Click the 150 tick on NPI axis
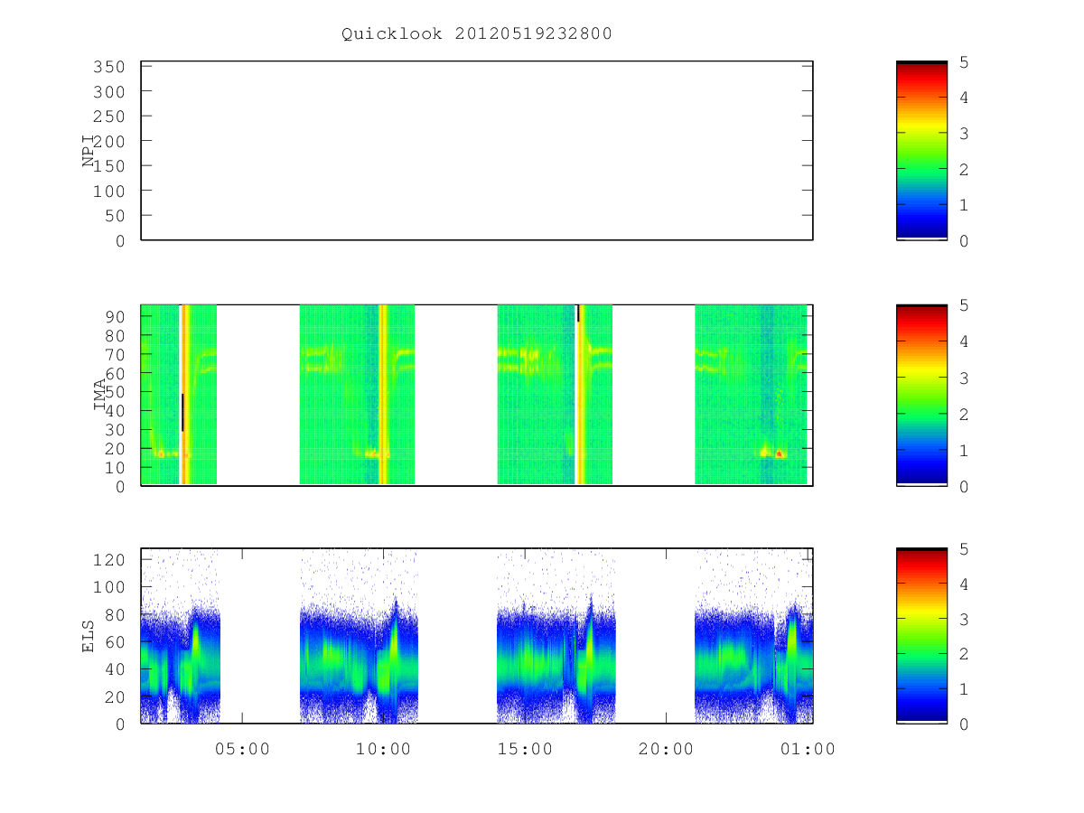The height and width of the screenshot is (813, 1084). tap(111, 167)
